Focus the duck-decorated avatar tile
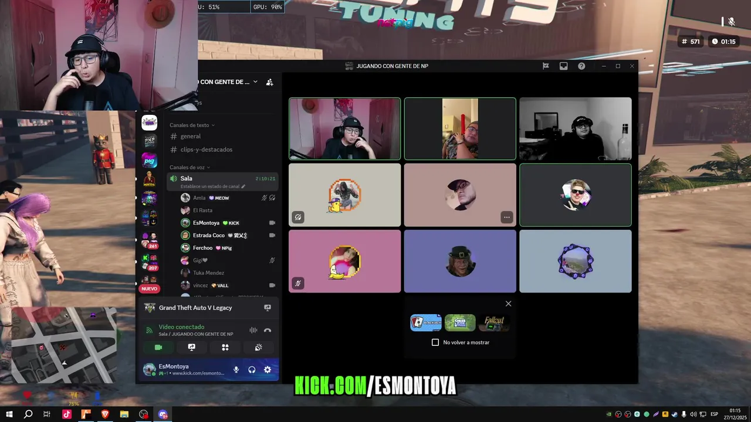 tap(345, 195)
